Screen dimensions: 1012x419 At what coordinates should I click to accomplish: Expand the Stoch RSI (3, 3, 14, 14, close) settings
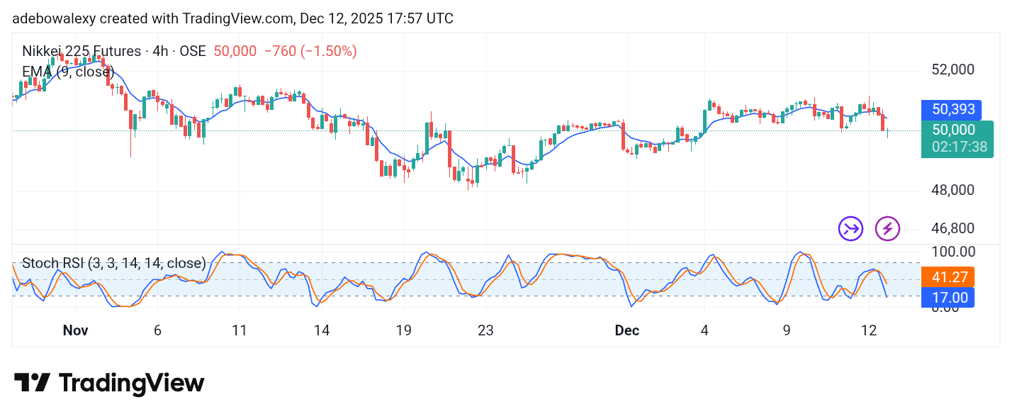pos(113,263)
